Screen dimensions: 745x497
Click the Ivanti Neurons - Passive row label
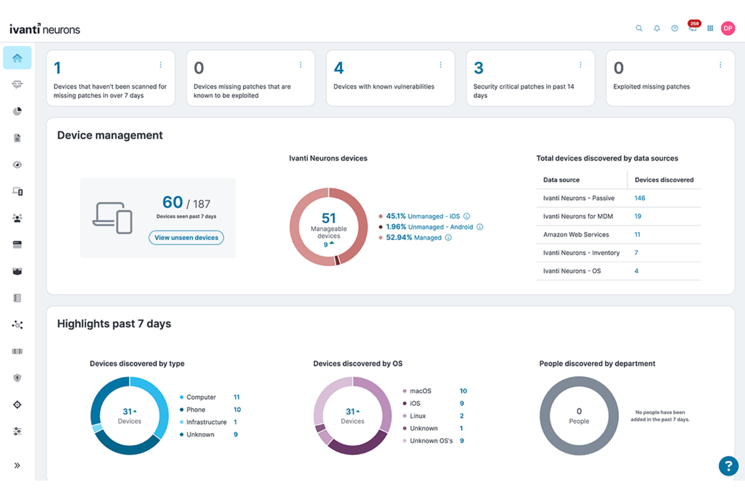578,198
